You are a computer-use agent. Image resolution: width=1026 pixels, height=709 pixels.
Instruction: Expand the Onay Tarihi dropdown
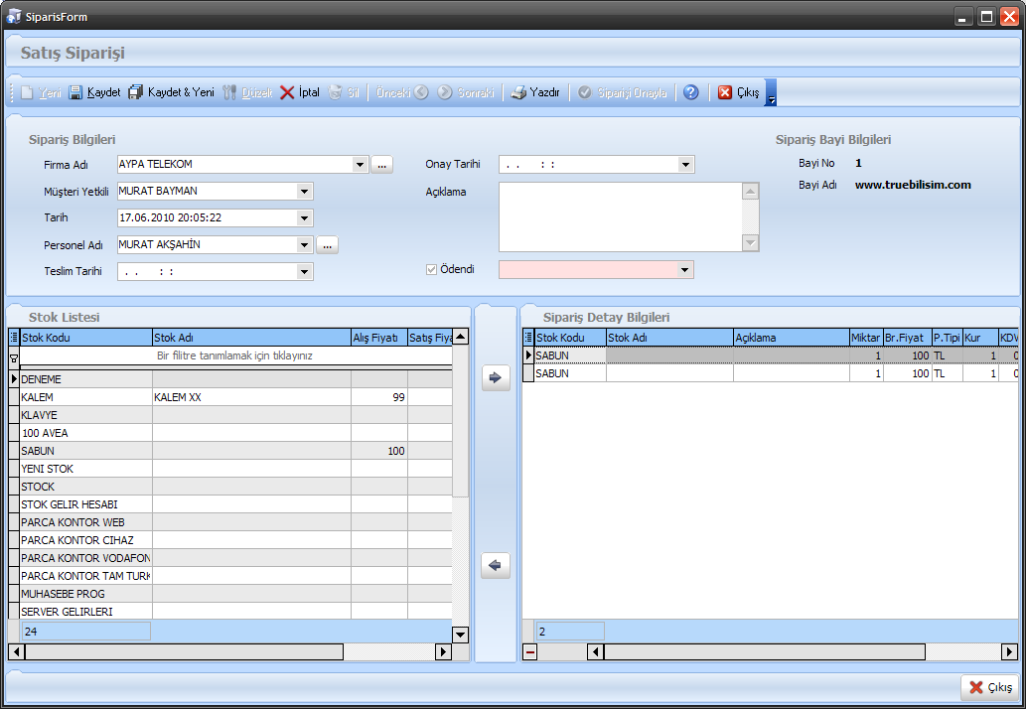(x=686, y=165)
